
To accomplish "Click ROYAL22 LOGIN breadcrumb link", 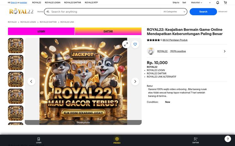I will tap(28, 22).
